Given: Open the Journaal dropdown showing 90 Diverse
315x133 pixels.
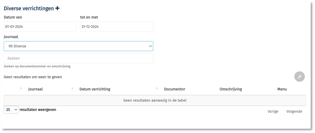Looking at the screenshot, I should 78,46.
